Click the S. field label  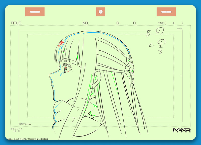pos(118,23)
